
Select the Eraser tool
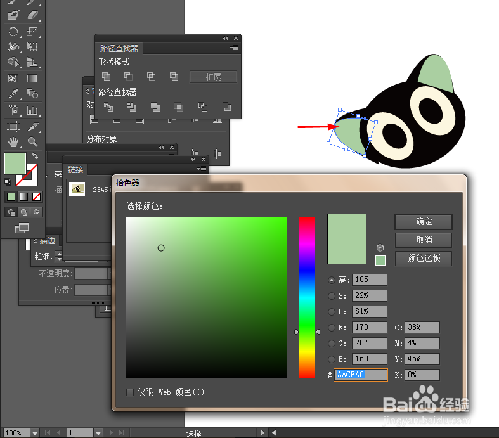(32, 15)
